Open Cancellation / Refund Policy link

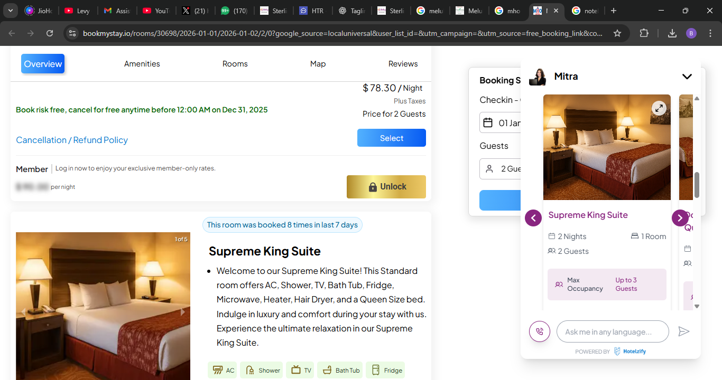72,140
